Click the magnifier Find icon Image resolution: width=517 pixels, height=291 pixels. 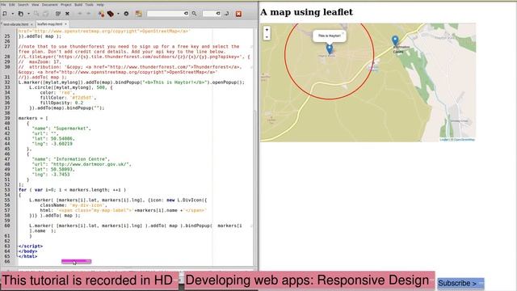click(x=194, y=14)
